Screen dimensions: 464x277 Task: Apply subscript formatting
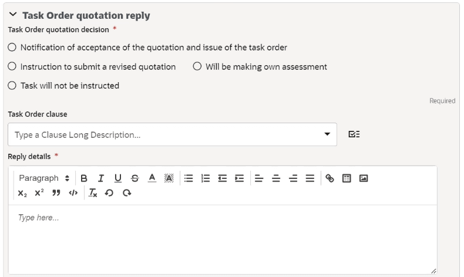click(22, 193)
